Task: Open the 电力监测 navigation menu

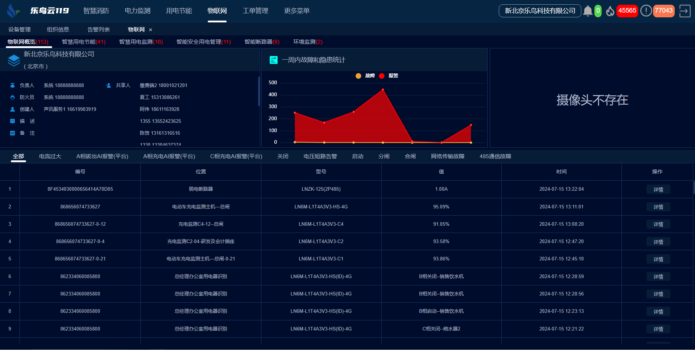Action: pos(138,11)
